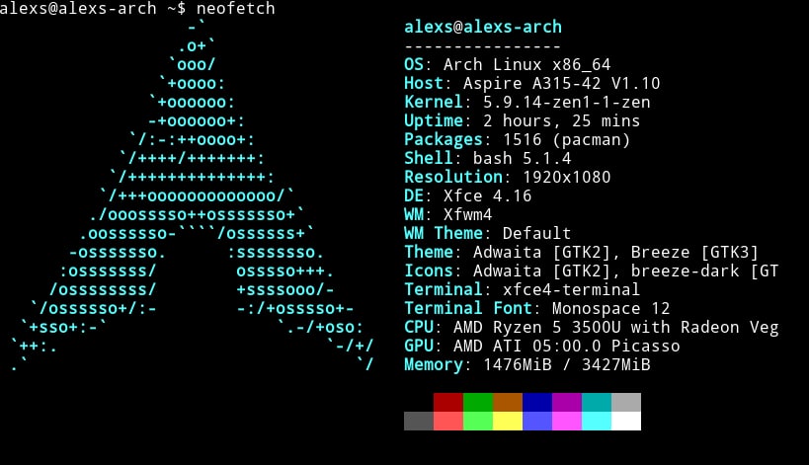Viewport: 809px width, 465px height.
Task: Click the bright blue color block
Action: (x=537, y=421)
